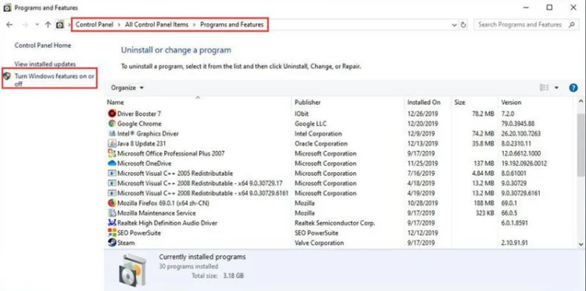586x291 pixels.
Task: Click the Steam icon in program list
Action: pos(112,242)
